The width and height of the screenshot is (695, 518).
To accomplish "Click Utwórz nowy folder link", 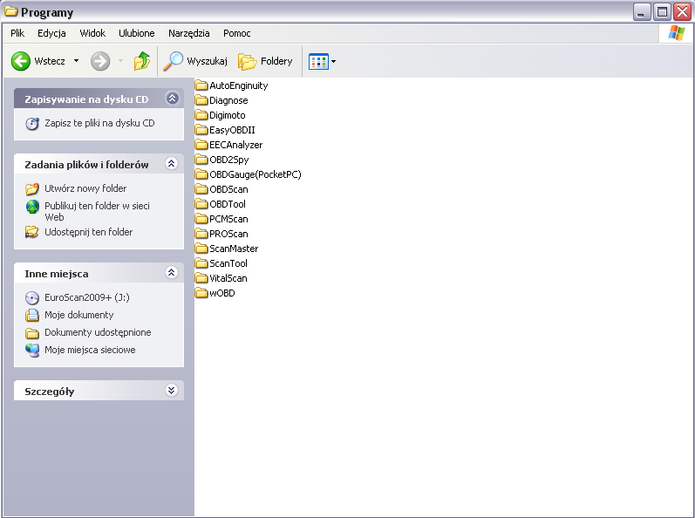I will 85,188.
